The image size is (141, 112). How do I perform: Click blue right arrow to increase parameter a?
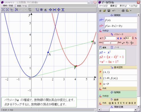pyautogui.click(x=121, y=38)
